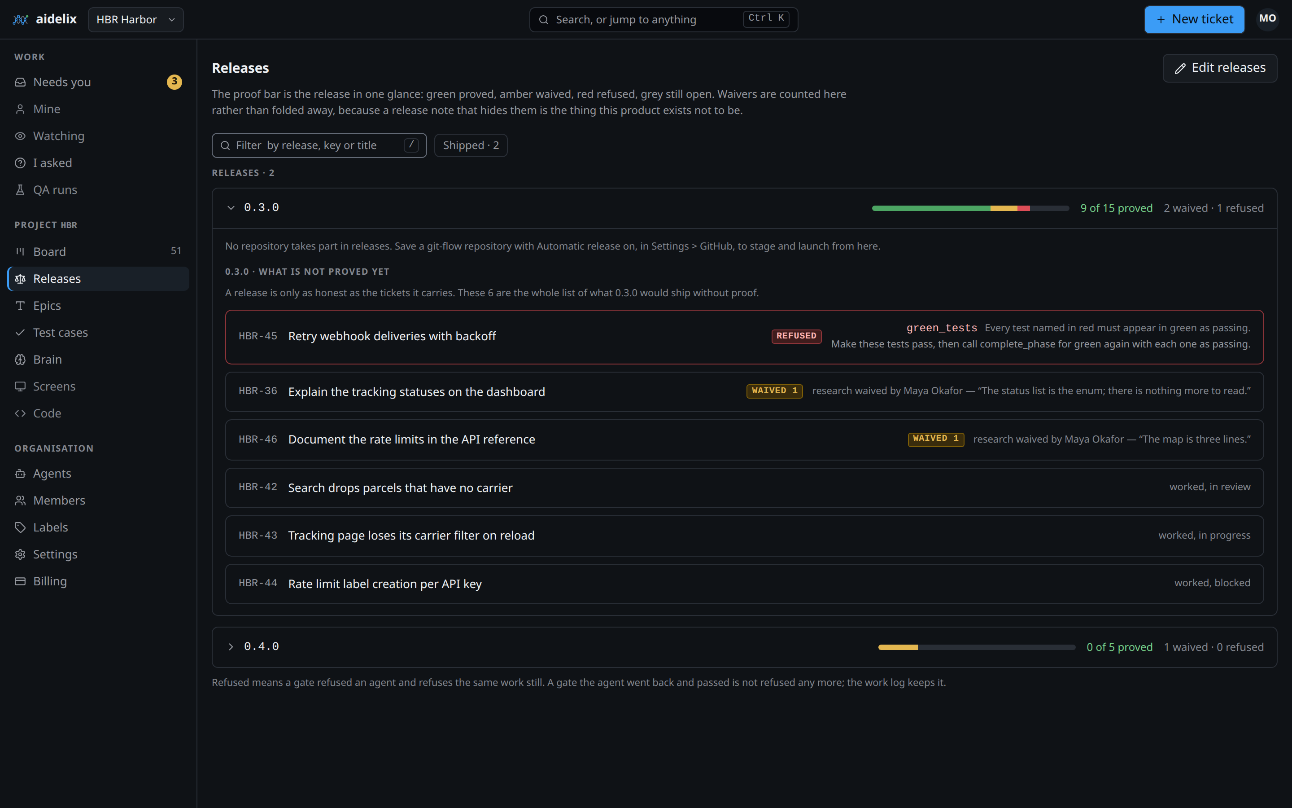Expand the 0.4.0 release chevron
1292x808 pixels.
tap(231, 647)
